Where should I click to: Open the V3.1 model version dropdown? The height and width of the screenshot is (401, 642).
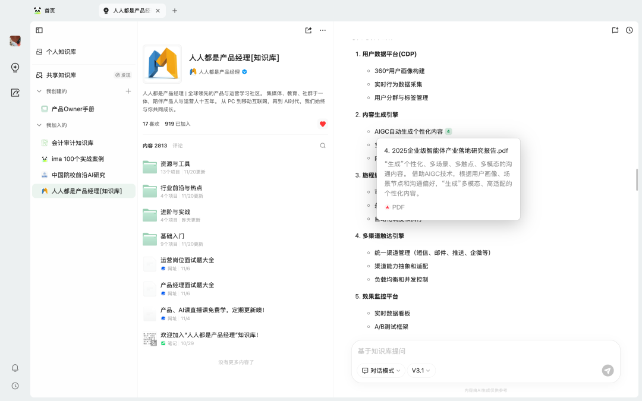[x=421, y=370]
